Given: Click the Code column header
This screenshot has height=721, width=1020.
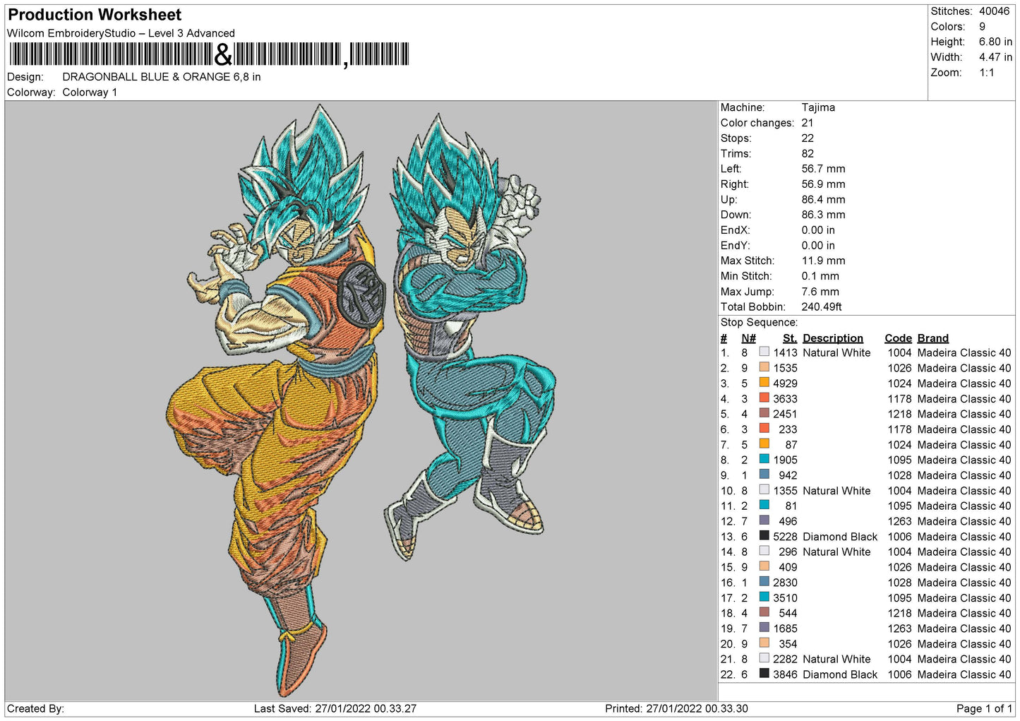Looking at the screenshot, I should 898,338.
